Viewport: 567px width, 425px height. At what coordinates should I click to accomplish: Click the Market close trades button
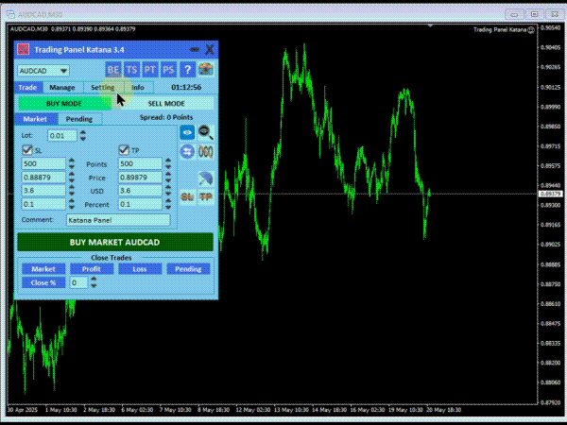[43, 269]
